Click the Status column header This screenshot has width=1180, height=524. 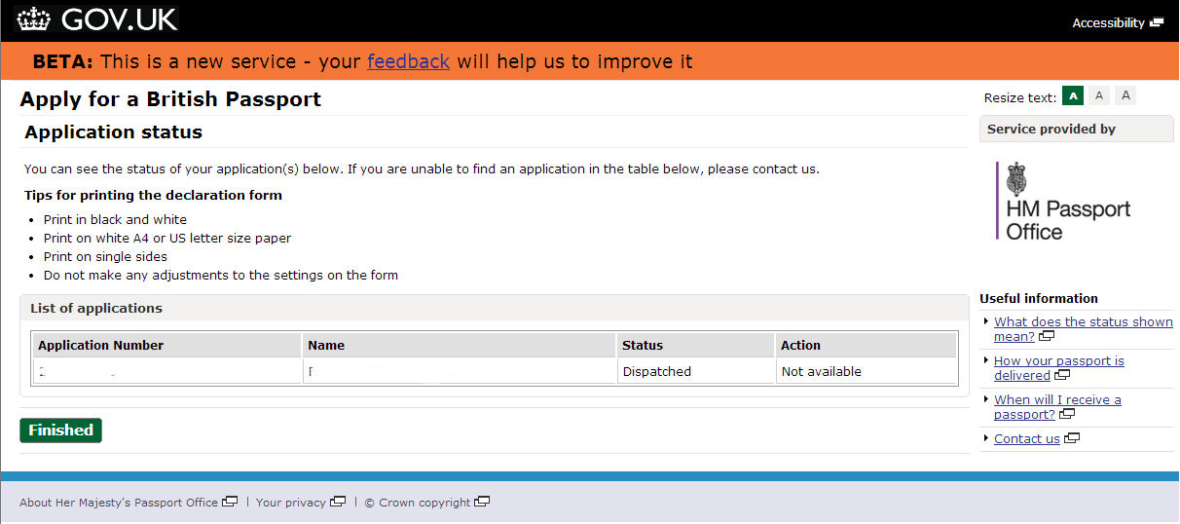click(643, 345)
